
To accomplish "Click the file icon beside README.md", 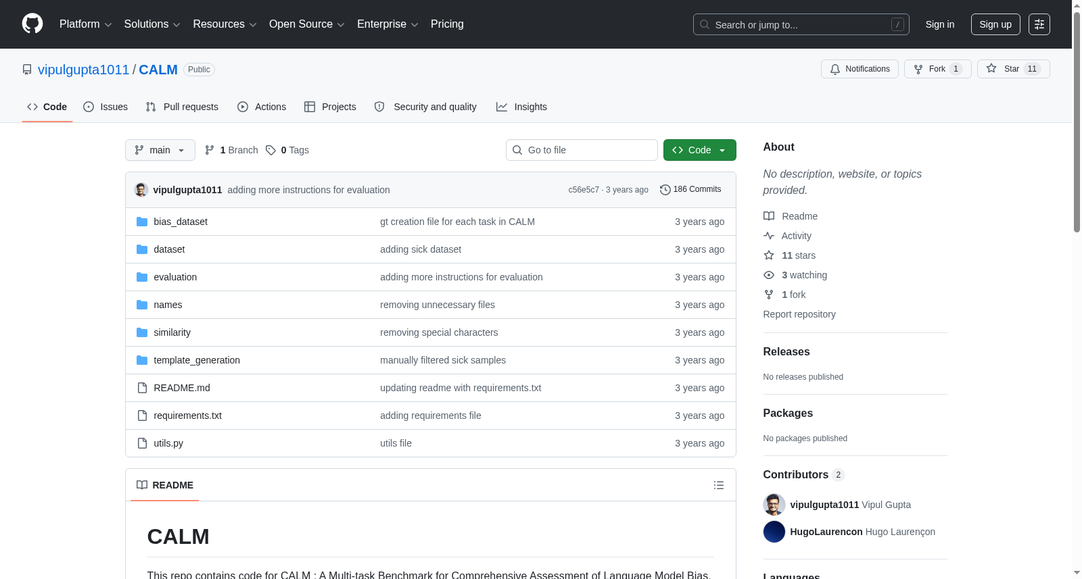I will [x=142, y=388].
